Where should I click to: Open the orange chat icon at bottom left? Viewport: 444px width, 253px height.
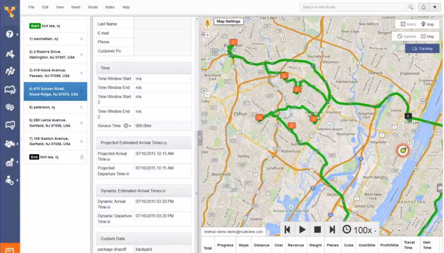pyautogui.click(x=10, y=248)
